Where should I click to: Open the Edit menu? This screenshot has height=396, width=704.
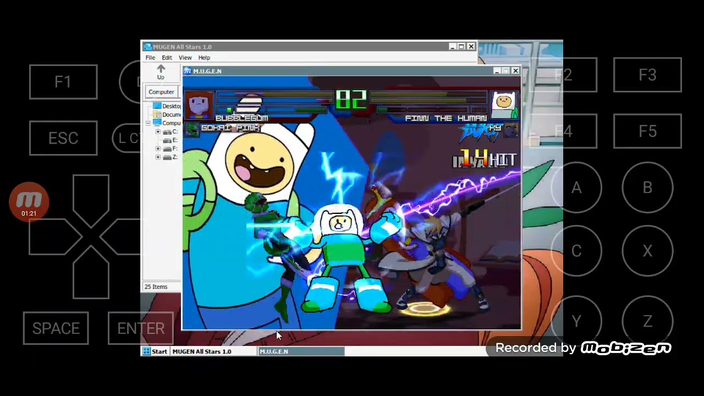tap(167, 58)
